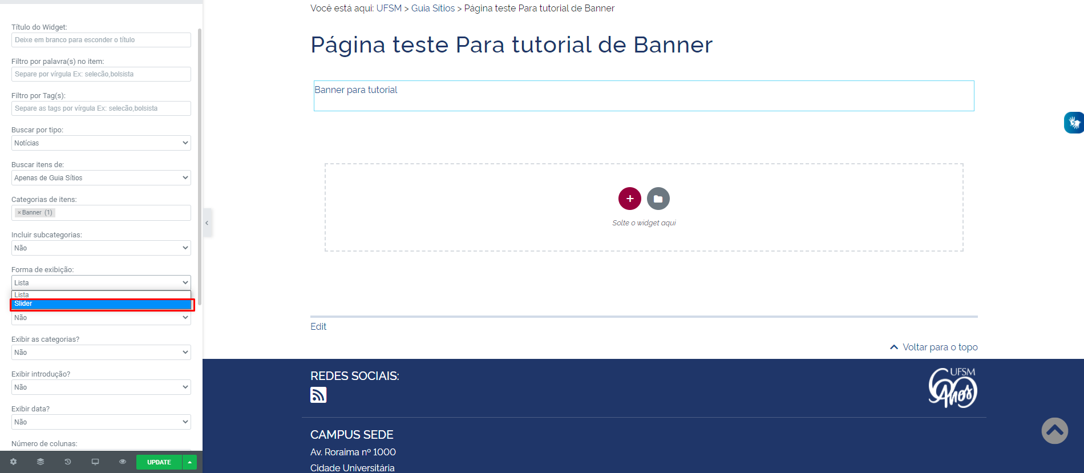This screenshot has width=1084, height=473.
Task: Switch responsive mode with the monitor icon
Action: (x=95, y=462)
